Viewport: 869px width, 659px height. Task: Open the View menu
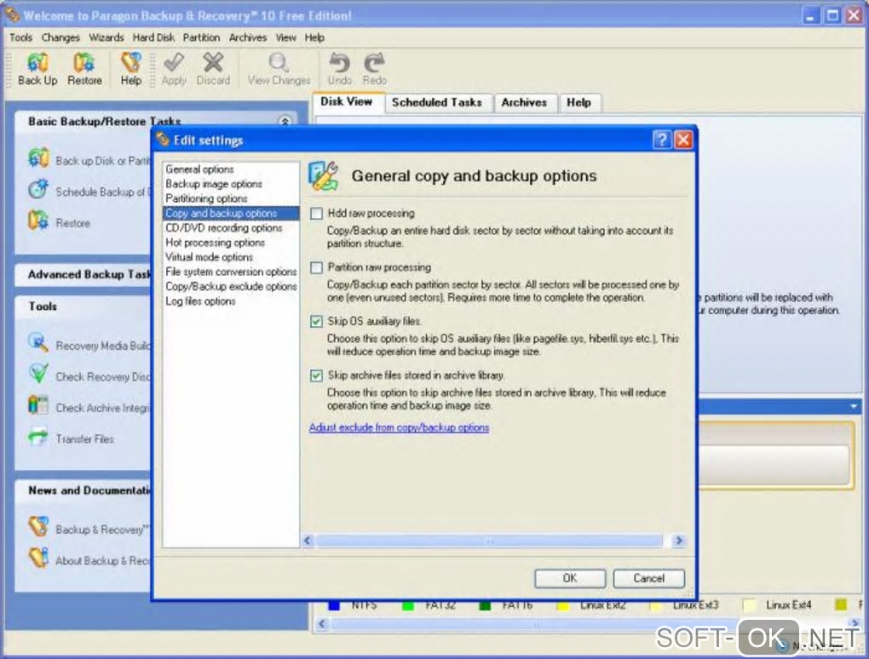pos(286,37)
